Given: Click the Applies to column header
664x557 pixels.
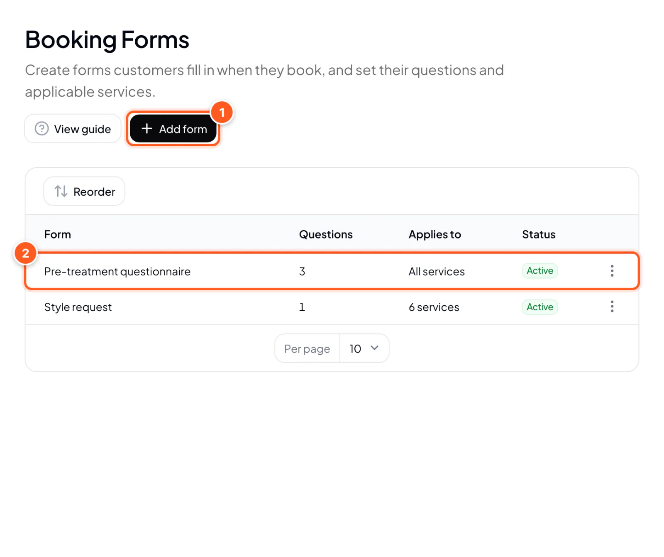Looking at the screenshot, I should 435,234.
